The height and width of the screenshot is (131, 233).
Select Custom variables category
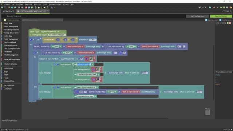point(11,64)
